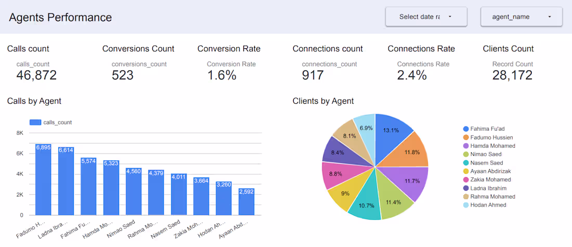The width and height of the screenshot is (572, 247).
Task: Click the Calls by Agent chart title
Action: pos(34,101)
